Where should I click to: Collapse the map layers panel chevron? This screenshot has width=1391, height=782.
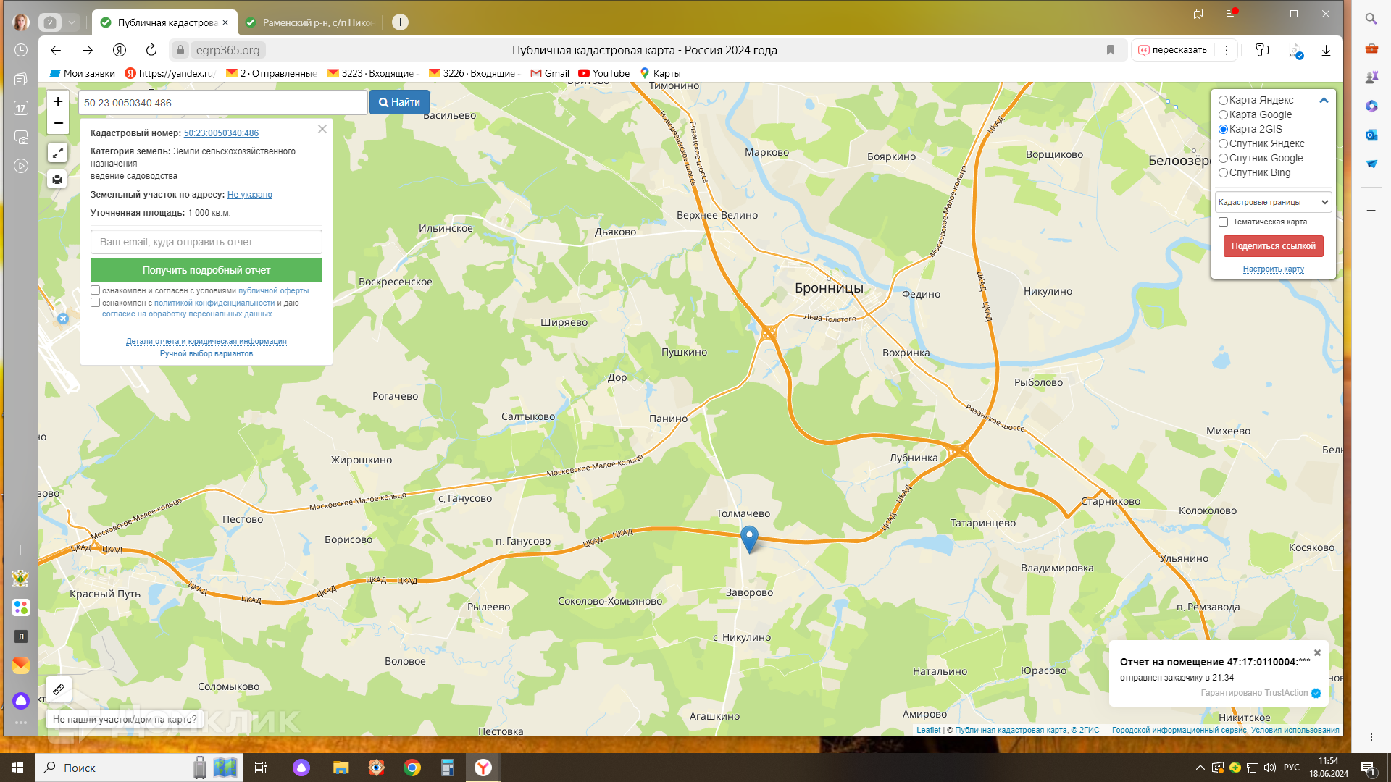pyautogui.click(x=1324, y=101)
